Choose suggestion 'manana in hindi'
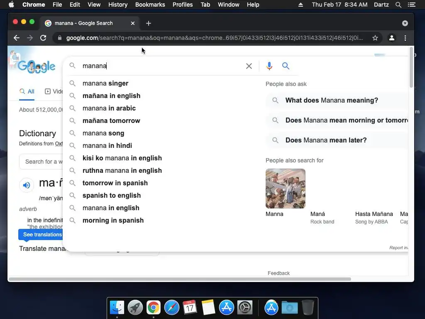 pyautogui.click(x=107, y=146)
